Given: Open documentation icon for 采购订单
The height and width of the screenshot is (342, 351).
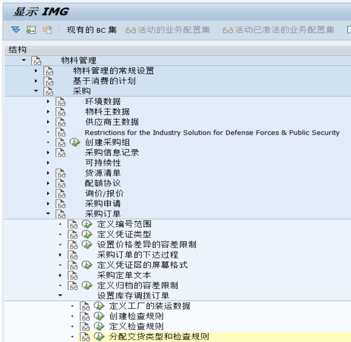Looking at the screenshot, I should tap(61, 214).
